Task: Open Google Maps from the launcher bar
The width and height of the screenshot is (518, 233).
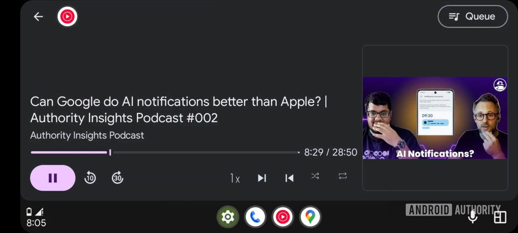Action: [310, 217]
